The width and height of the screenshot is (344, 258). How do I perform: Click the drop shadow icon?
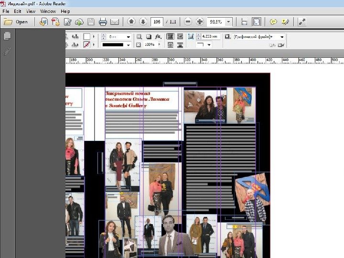click(149, 37)
